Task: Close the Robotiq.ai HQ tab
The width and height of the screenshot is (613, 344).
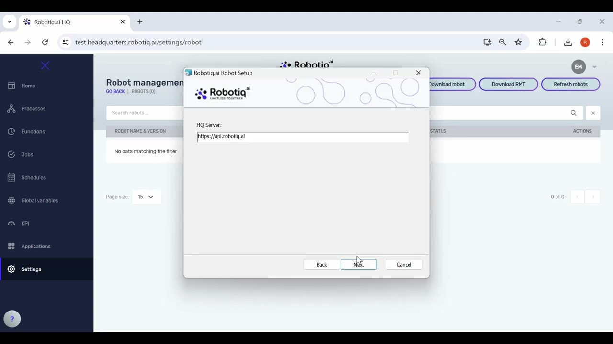Action: [x=123, y=22]
